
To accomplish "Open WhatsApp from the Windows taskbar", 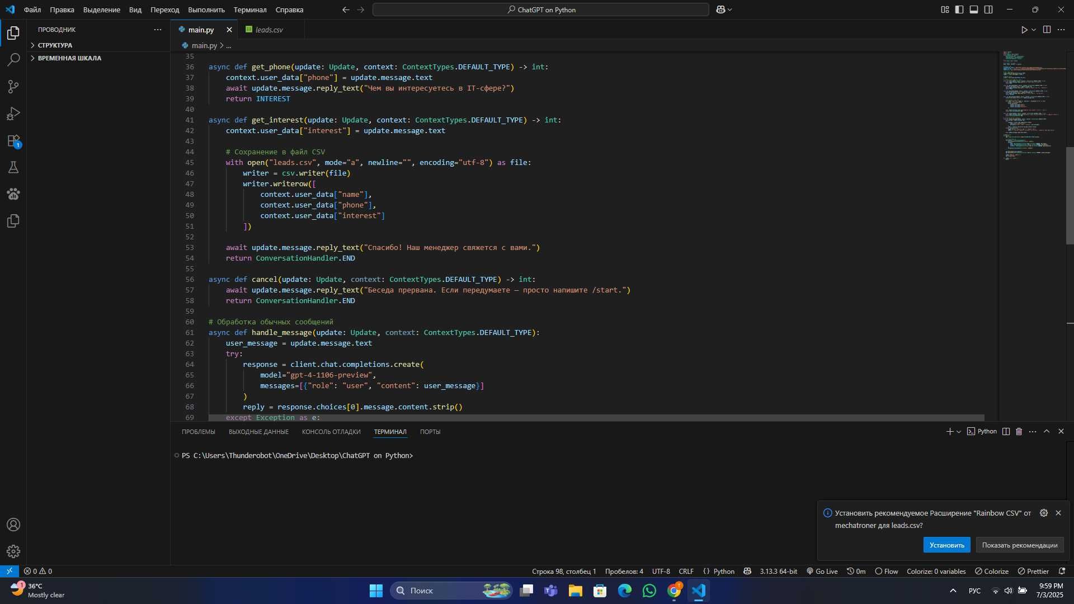I will [x=649, y=591].
